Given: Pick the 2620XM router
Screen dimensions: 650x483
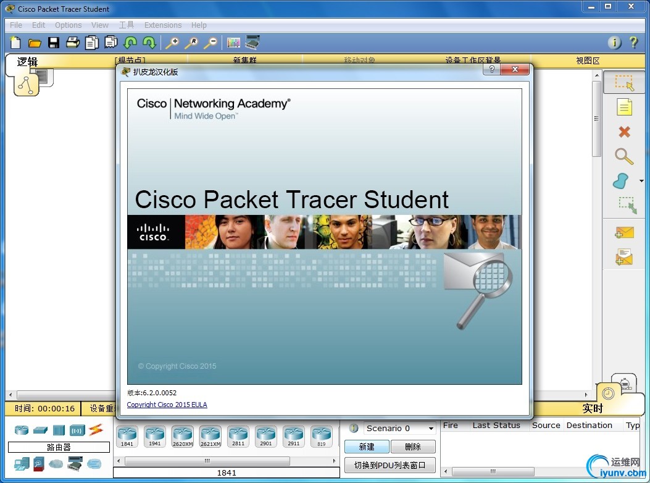Looking at the screenshot, I should [182, 437].
